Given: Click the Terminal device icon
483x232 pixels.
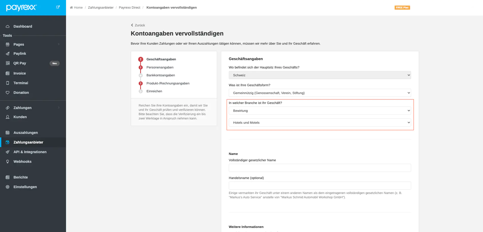Looking at the screenshot, I should tap(8, 83).
